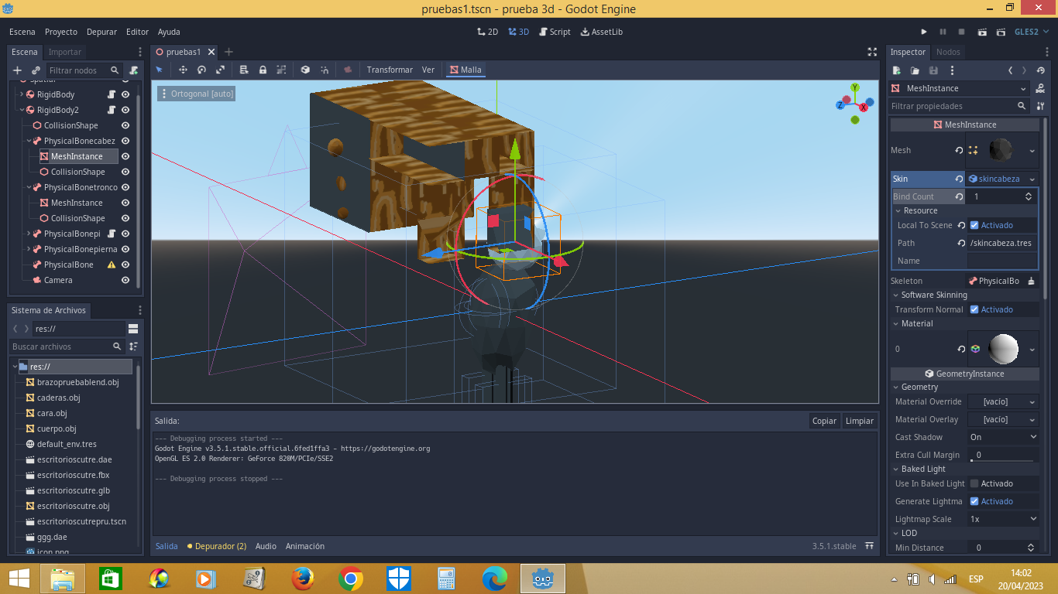The image size is (1058, 594).
Task: Uncheck Transform Normal under Software Skinning
Action: (x=974, y=309)
